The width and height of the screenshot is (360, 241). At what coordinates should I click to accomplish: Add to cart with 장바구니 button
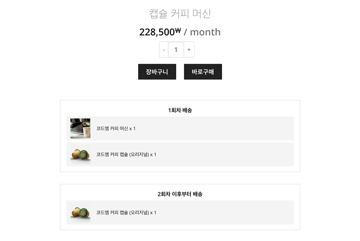click(157, 72)
